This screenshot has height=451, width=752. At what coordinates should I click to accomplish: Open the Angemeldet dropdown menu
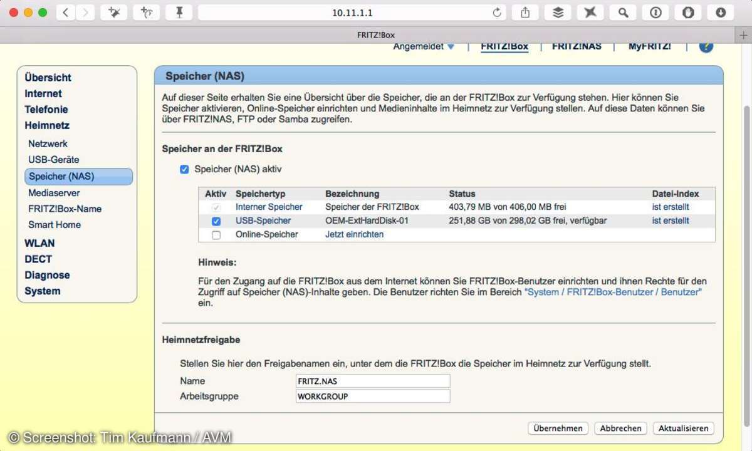pos(424,46)
